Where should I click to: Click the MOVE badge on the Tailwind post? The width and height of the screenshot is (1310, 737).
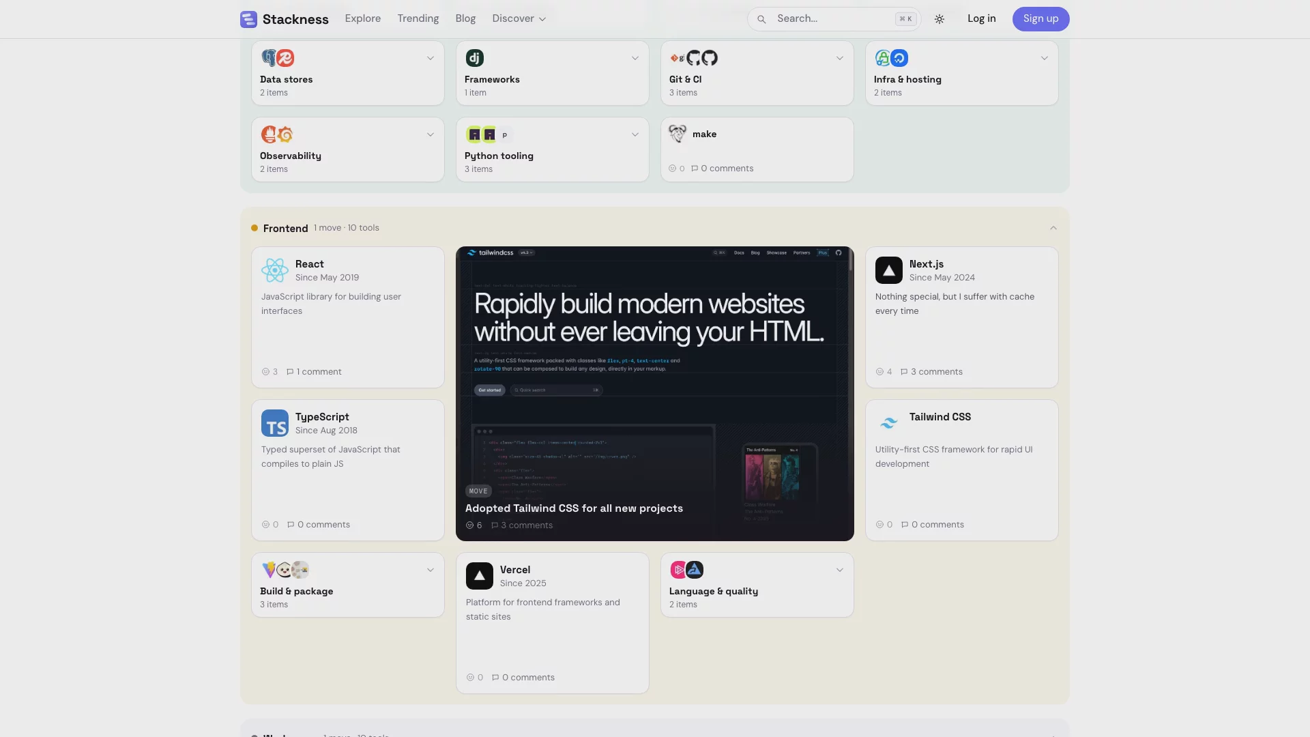[x=478, y=491]
